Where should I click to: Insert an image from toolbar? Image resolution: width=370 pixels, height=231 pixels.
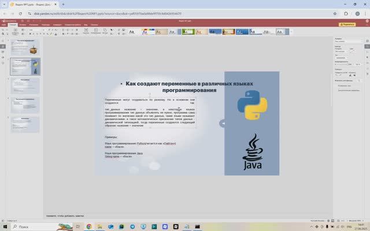(x=96, y=31)
